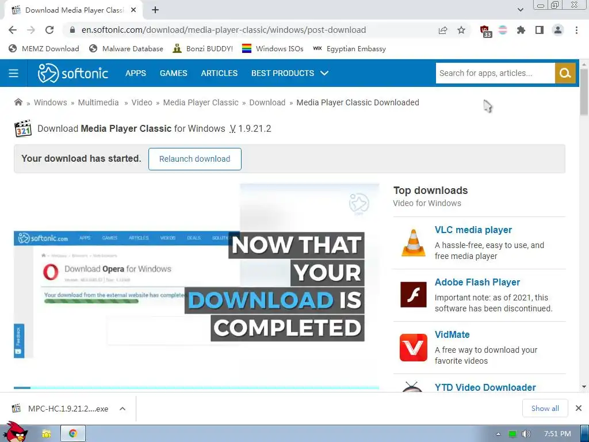The image size is (589, 442).
Task: Click the VidMate red icon
Action: pyautogui.click(x=413, y=347)
